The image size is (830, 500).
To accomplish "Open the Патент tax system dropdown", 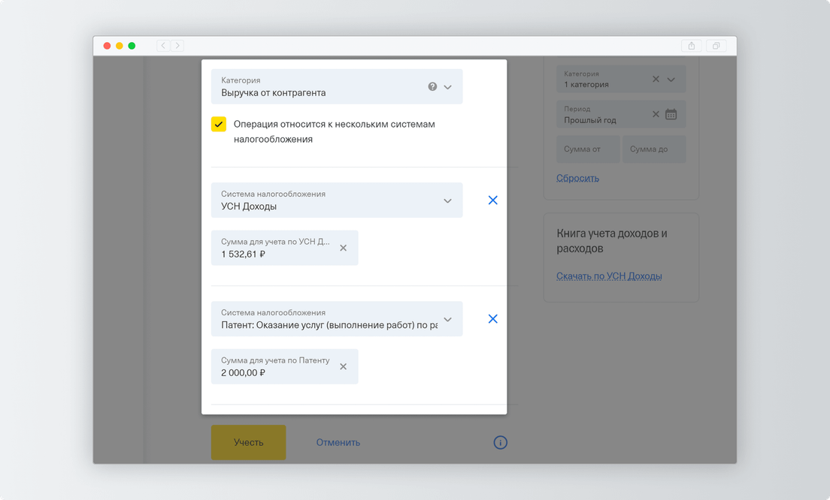I will point(337,319).
